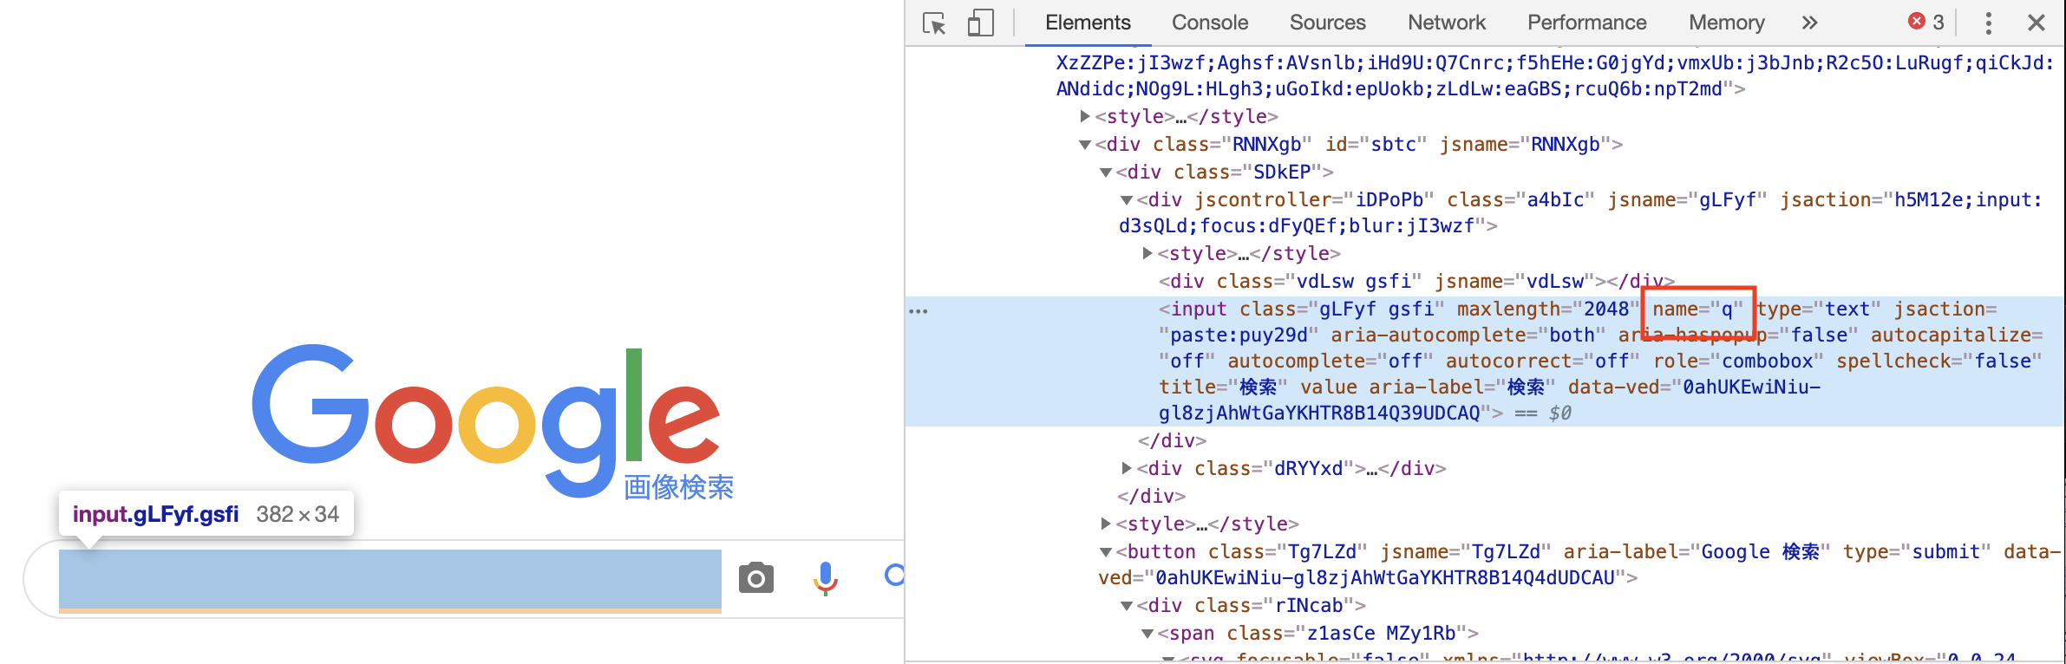Switch to the Network tab
The image size is (2066, 664).
point(1447,23)
